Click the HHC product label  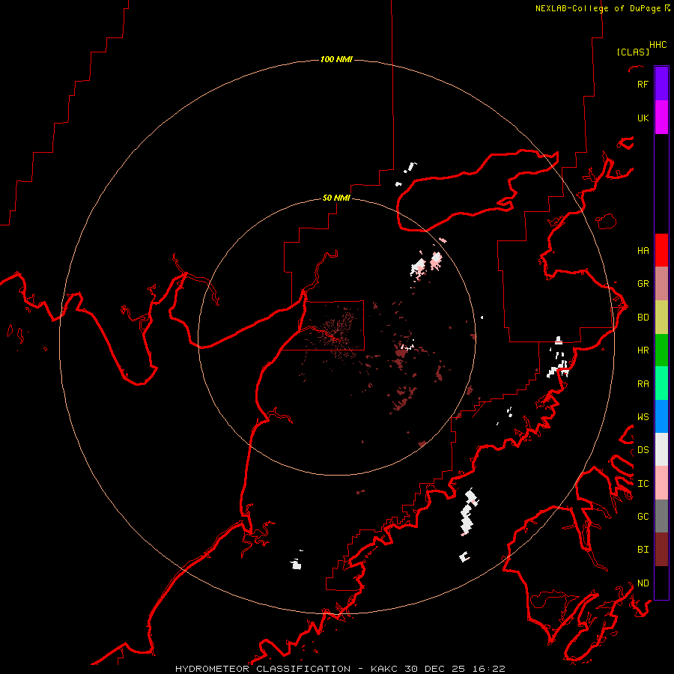click(x=658, y=45)
